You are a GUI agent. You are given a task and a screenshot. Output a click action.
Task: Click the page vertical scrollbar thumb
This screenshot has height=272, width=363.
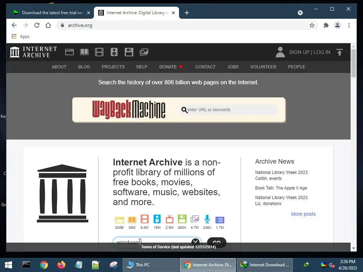click(x=353, y=63)
